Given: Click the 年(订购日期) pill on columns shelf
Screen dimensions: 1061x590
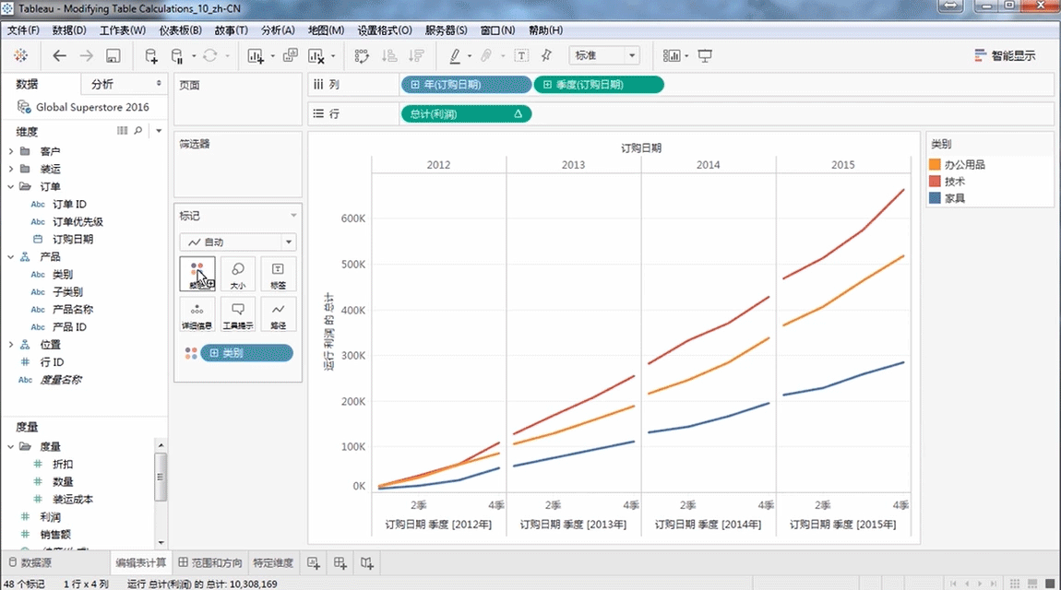Looking at the screenshot, I should (x=466, y=85).
